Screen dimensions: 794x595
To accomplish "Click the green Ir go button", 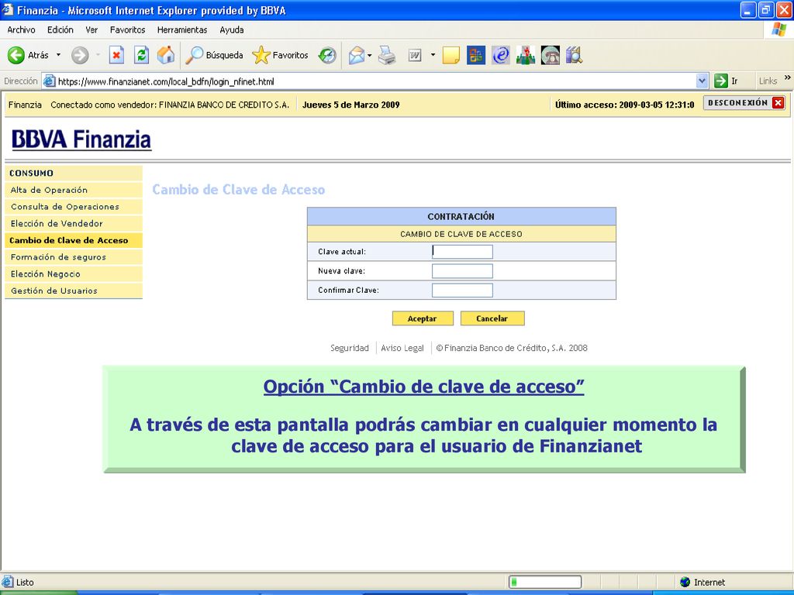I will pos(726,81).
